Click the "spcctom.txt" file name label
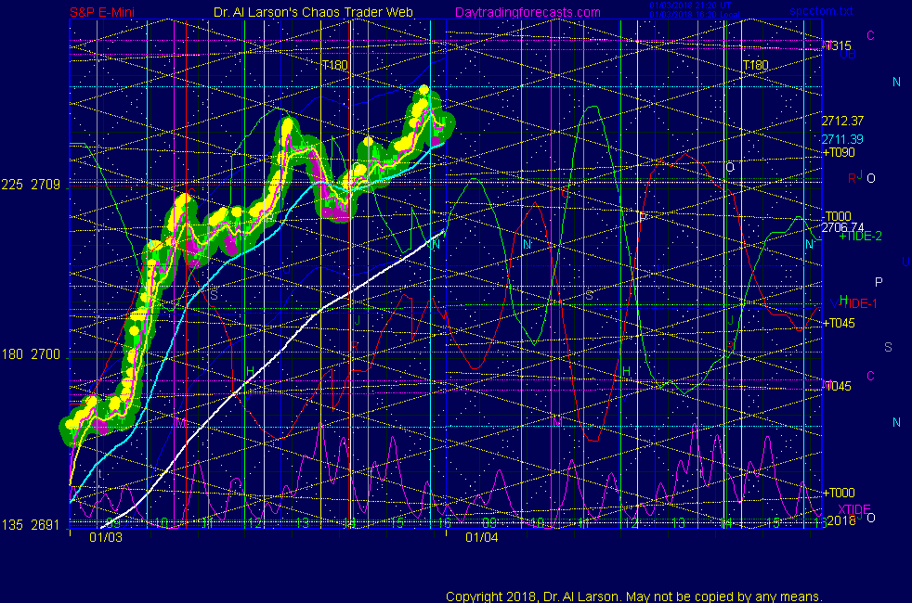 821,10
